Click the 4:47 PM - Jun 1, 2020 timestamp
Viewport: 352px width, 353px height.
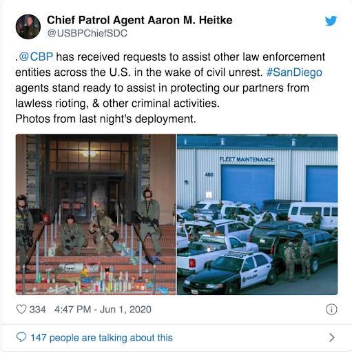tap(103, 310)
